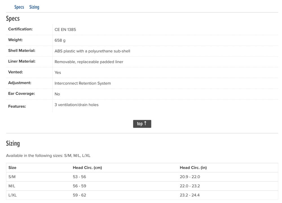Click the Removable, replaceable padded liner text
282x203 pixels.
(89, 62)
